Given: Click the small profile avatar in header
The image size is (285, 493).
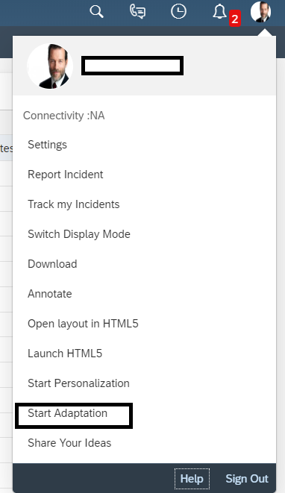Looking at the screenshot, I should coord(261,12).
